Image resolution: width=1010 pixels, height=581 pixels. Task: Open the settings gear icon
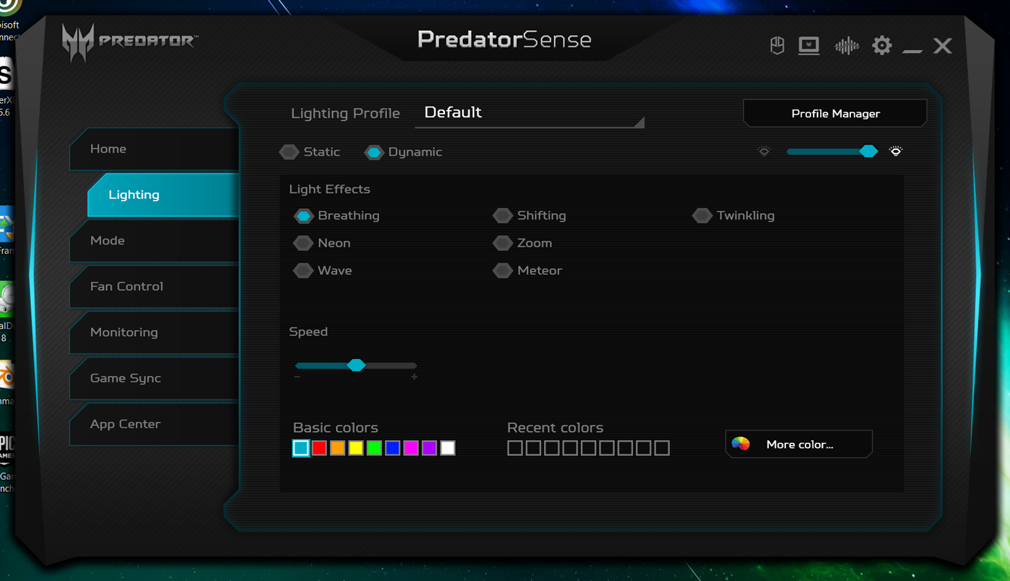(x=882, y=45)
